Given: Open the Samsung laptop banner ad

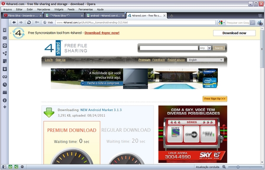Looking at the screenshot, I should [134, 78].
